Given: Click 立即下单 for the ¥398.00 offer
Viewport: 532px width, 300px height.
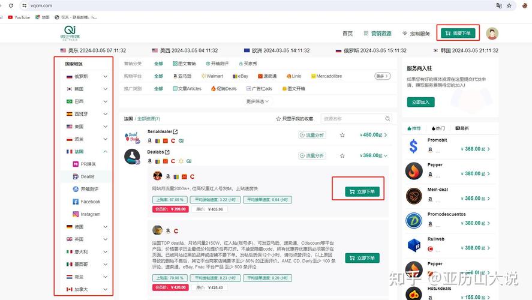Looking at the screenshot, I should pos(362,192).
